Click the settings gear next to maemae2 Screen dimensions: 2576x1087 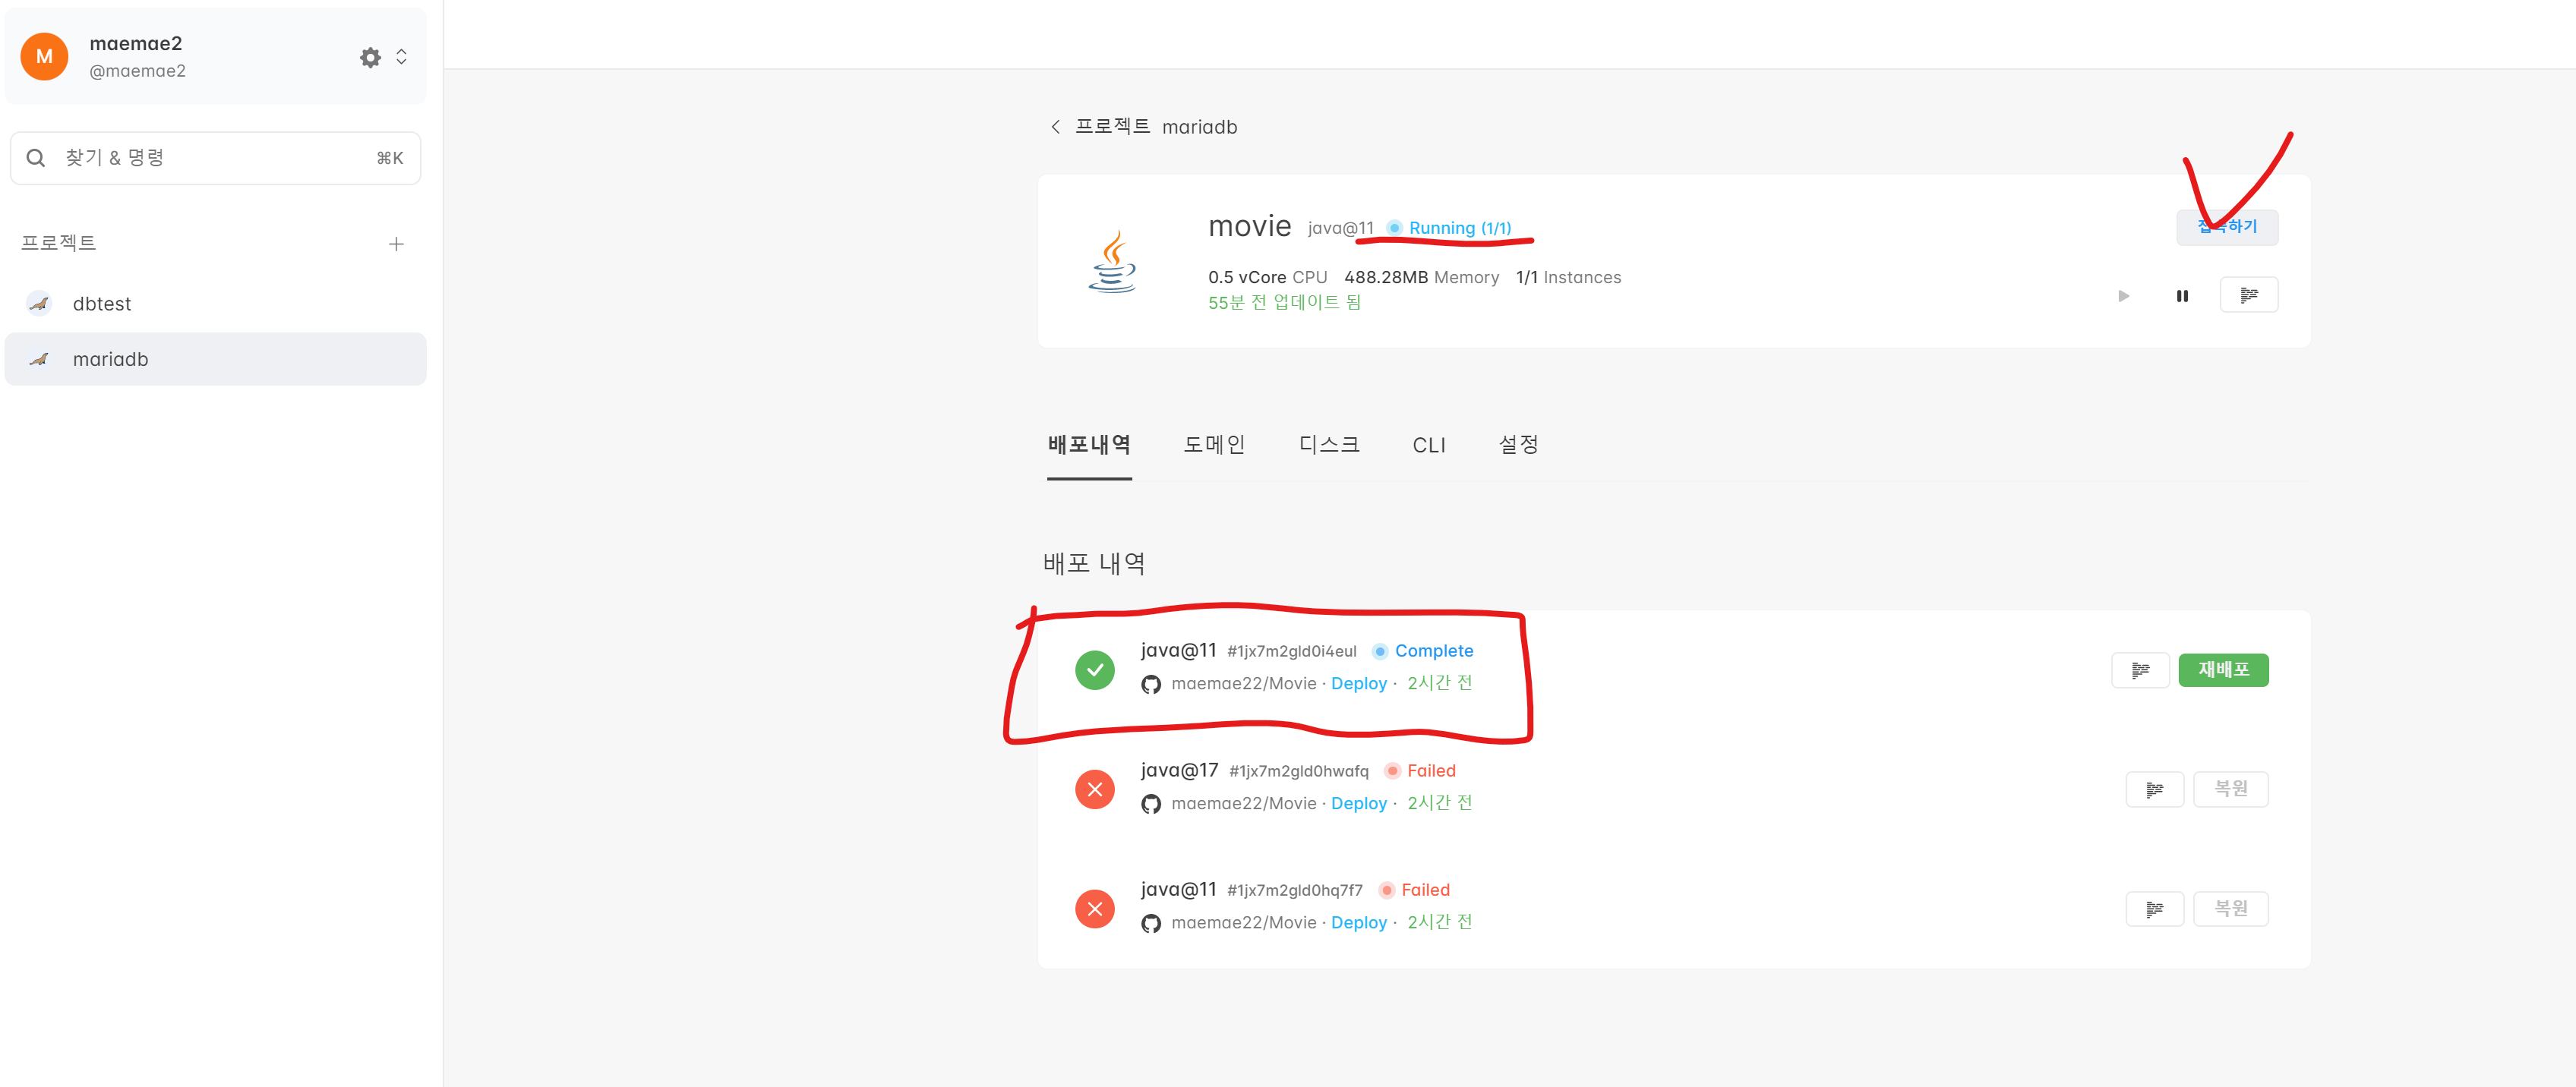click(370, 57)
